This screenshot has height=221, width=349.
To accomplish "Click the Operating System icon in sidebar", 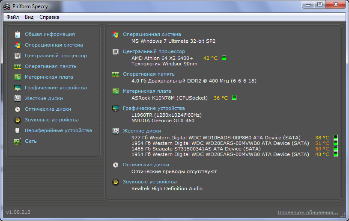I will (18, 45).
